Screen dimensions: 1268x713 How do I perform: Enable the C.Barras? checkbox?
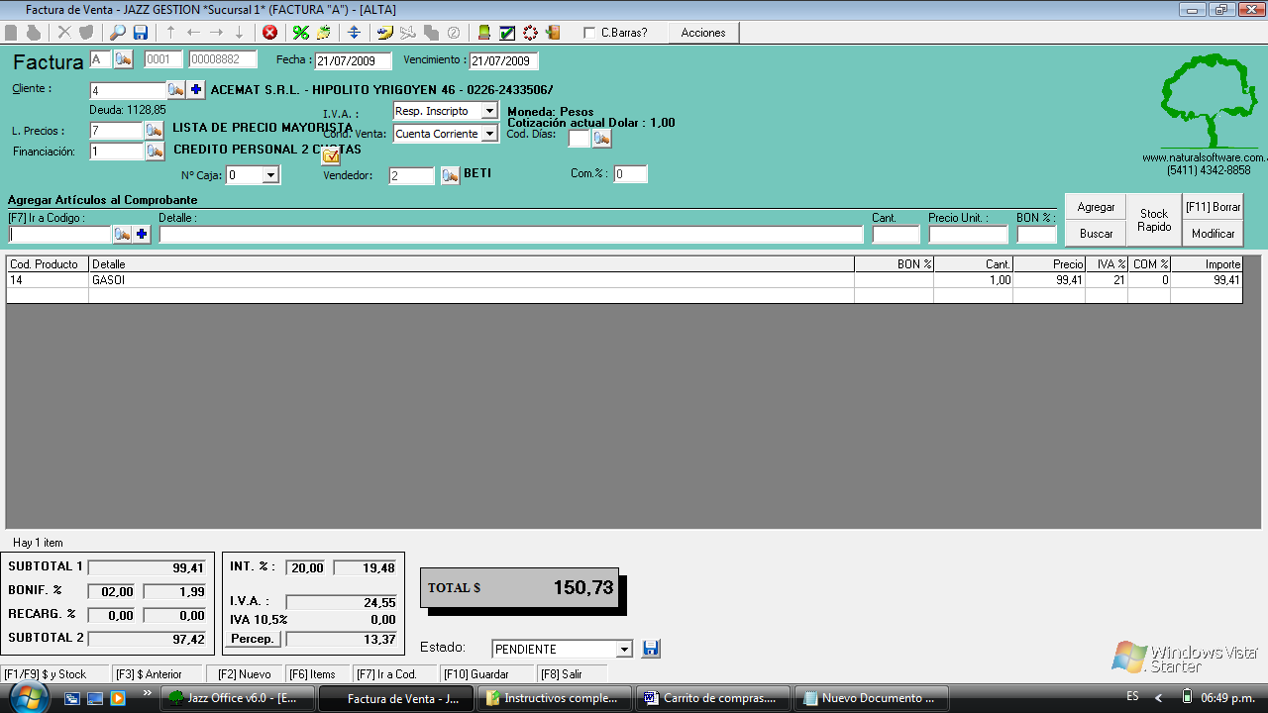(590, 33)
